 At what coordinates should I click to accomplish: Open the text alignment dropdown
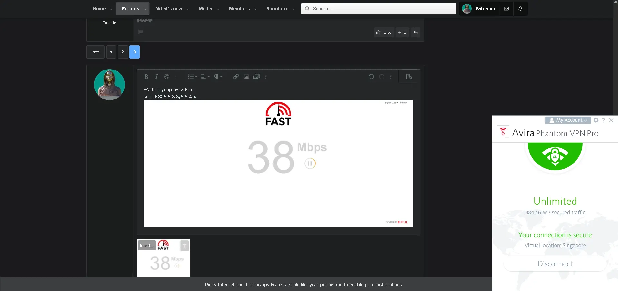pos(205,77)
